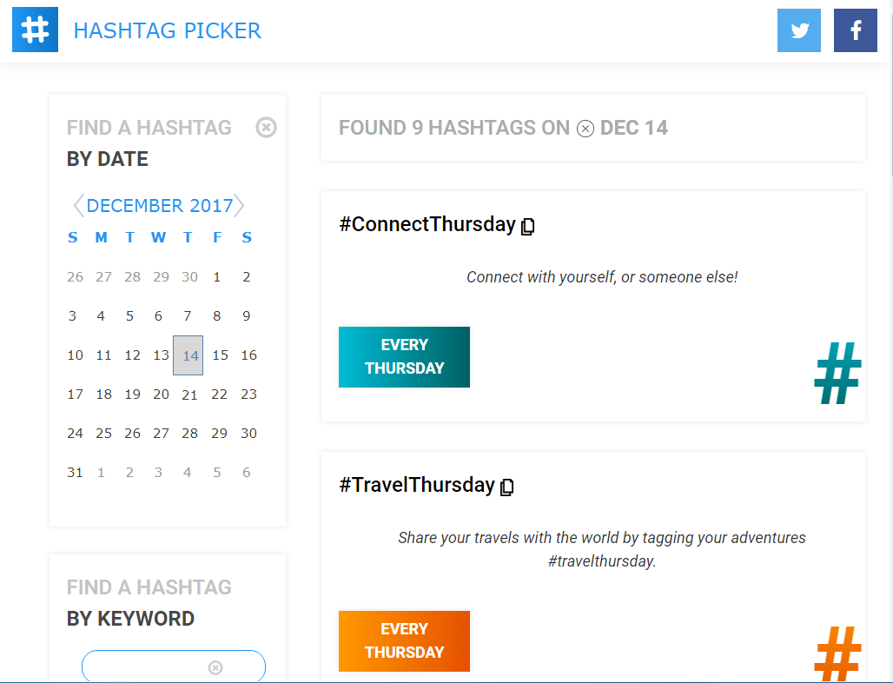Image resolution: width=893 pixels, height=683 pixels.
Task: Open the DECEMBER 2017 month label
Action: (x=158, y=205)
